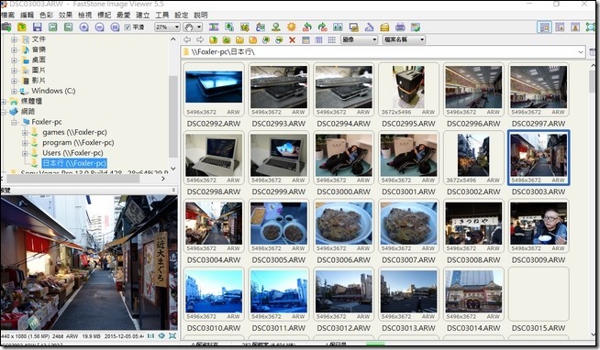The width and height of the screenshot is (600, 350).
Task: Open the 工具 menu
Action: (161, 15)
